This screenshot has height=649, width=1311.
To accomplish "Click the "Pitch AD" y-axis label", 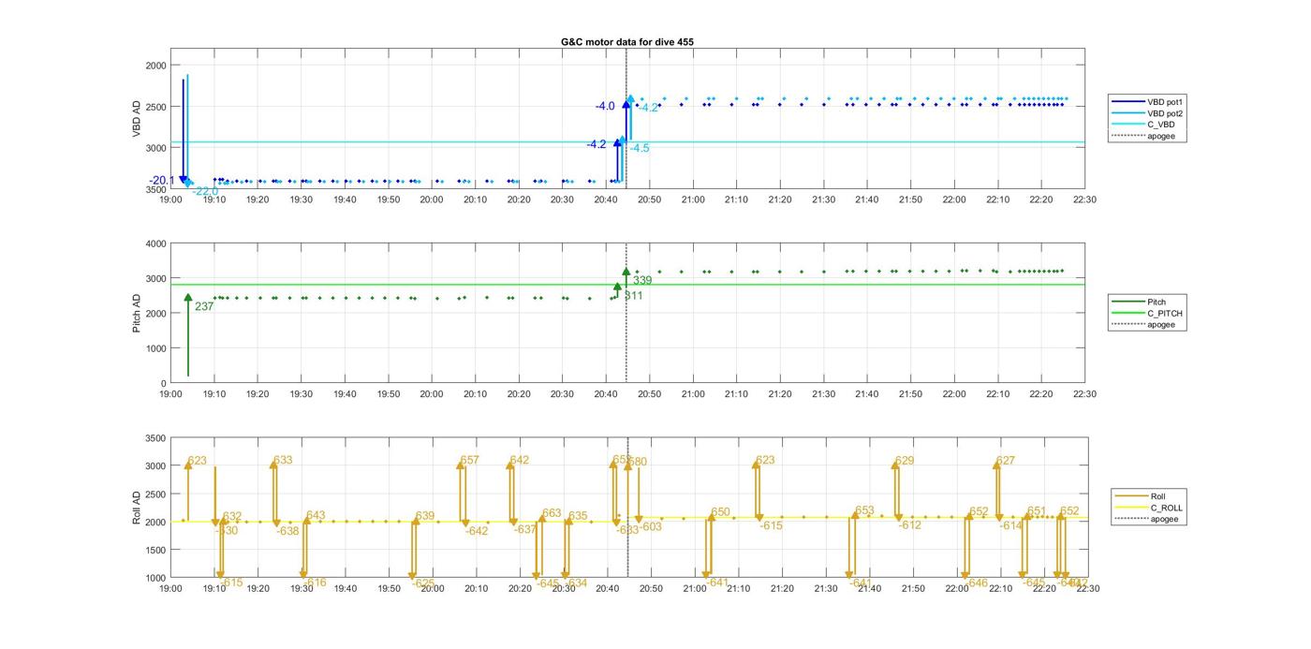I will (137, 313).
